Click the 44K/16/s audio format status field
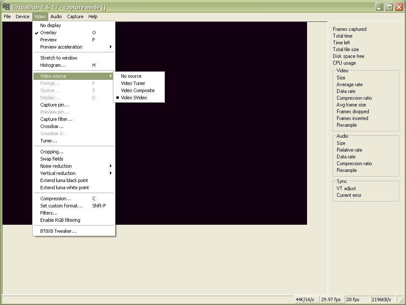 307,300
